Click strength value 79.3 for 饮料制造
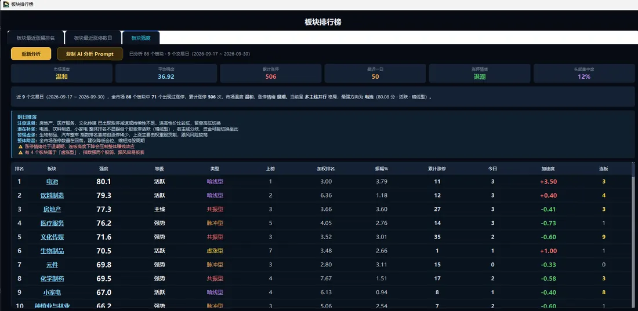 [x=104, y=196]
